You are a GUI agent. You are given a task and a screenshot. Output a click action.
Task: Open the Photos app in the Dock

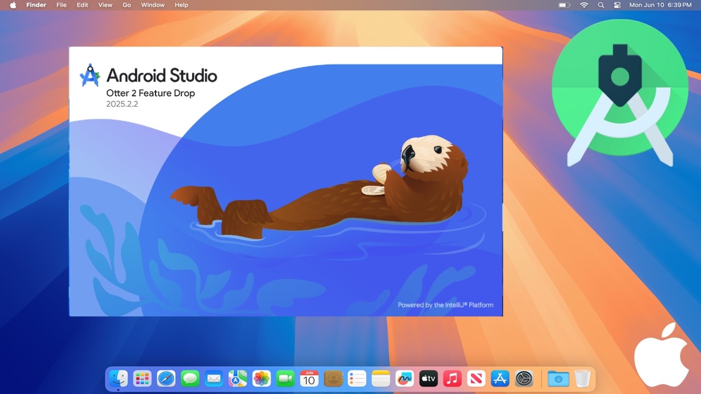262,378
